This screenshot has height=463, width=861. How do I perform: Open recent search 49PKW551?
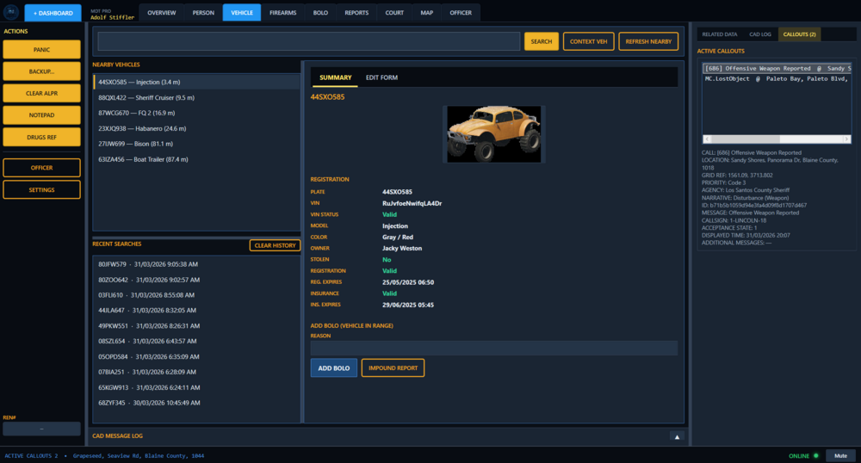[x=196, y=326]
